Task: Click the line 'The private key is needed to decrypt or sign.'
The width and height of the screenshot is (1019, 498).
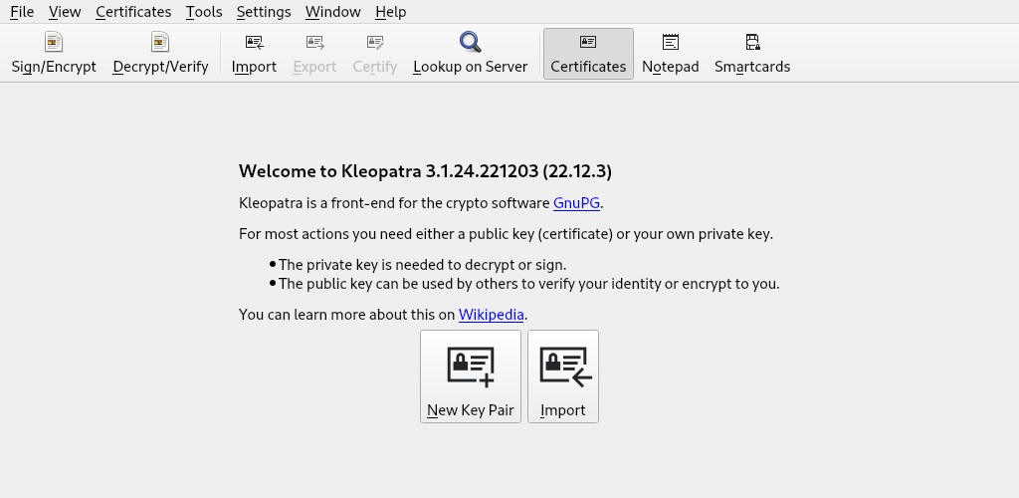Action: pos(422,265)
